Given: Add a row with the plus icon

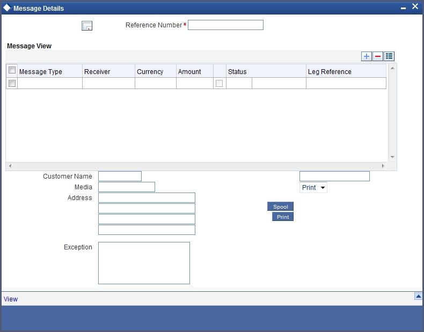Looking at the screenshot, I should [367, 56].
